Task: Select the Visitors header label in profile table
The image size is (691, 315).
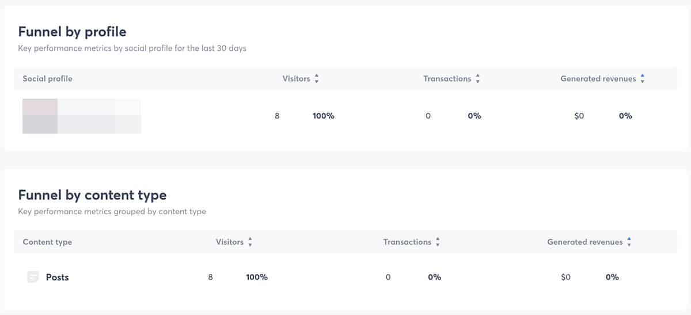Action: click(x=296, y=78)
